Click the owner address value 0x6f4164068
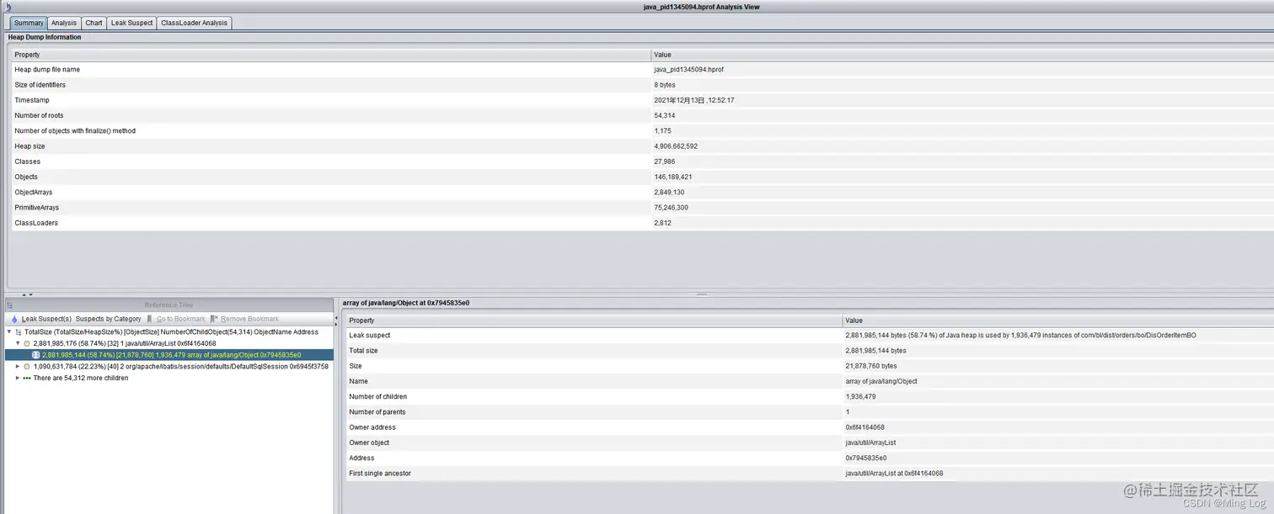The height and width of the screenshot is (514, 1274). click(864, 427)
